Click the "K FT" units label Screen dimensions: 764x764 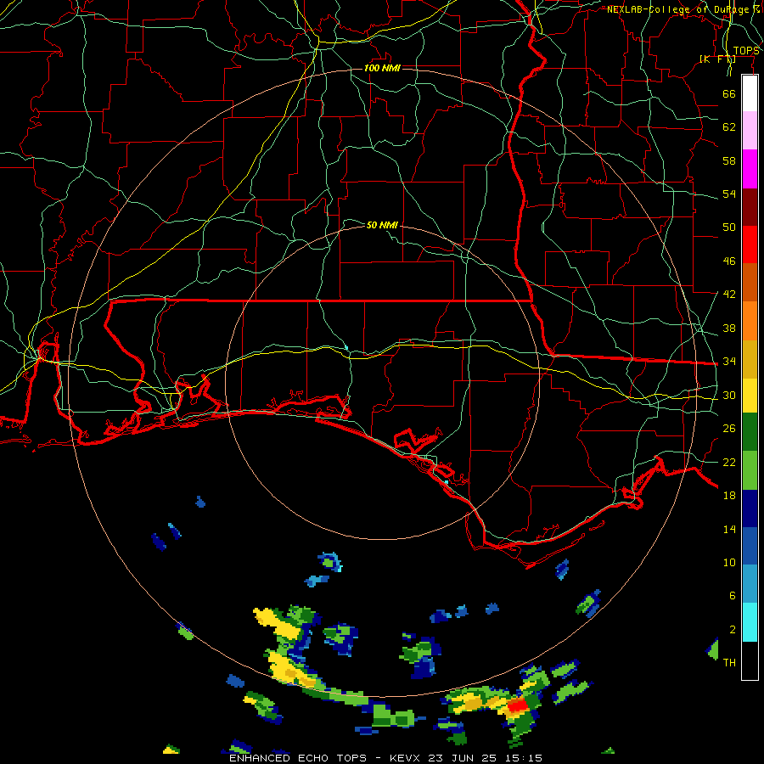click(717, 59)
